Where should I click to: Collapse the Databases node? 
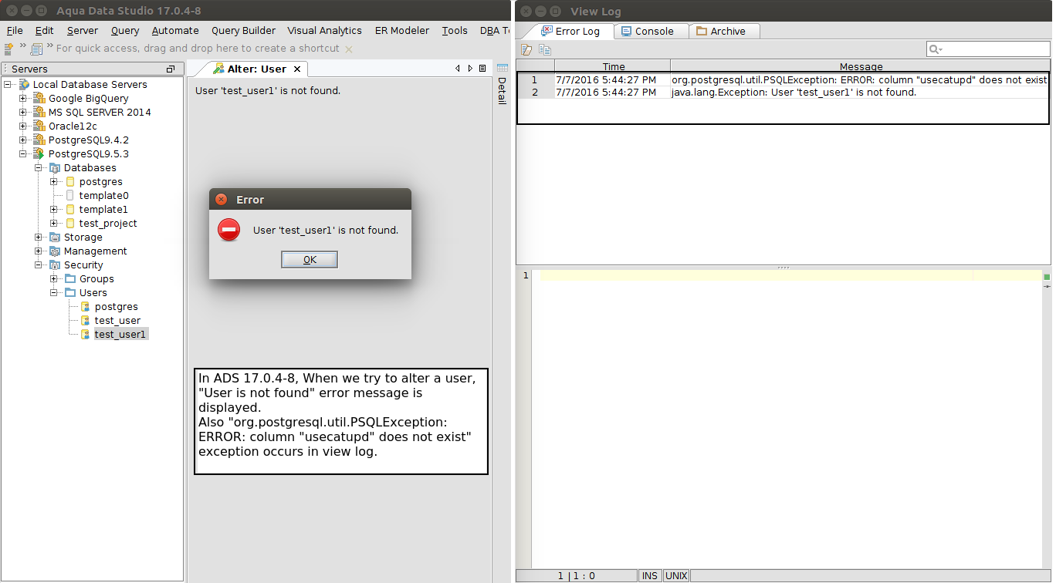[39, 168]
